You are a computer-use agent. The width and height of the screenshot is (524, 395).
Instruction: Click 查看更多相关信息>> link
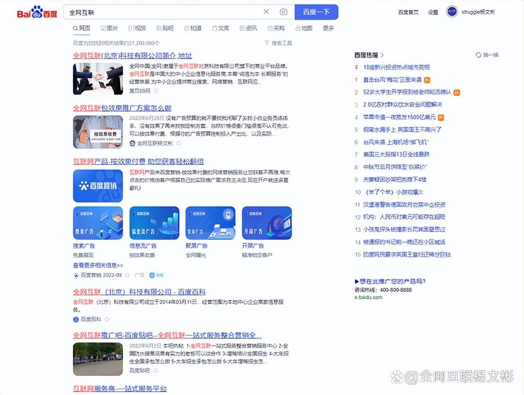tap(98, 265)
